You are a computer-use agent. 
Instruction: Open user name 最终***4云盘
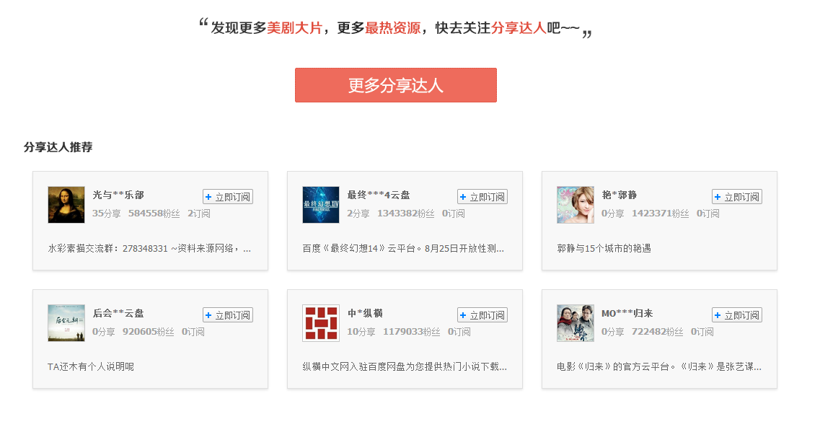379,195
